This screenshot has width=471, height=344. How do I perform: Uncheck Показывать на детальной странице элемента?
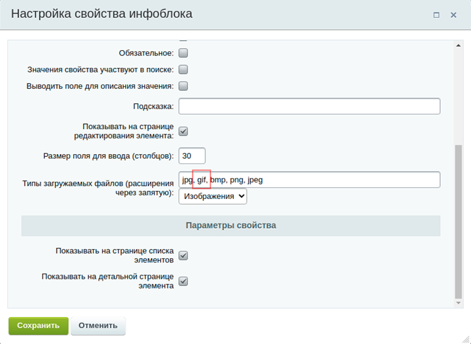click(184, 281)
